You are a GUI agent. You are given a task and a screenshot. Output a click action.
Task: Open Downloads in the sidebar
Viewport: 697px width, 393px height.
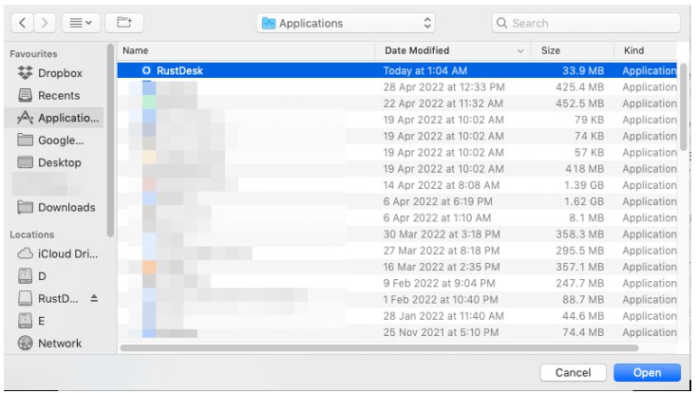(x=54, y=207)
